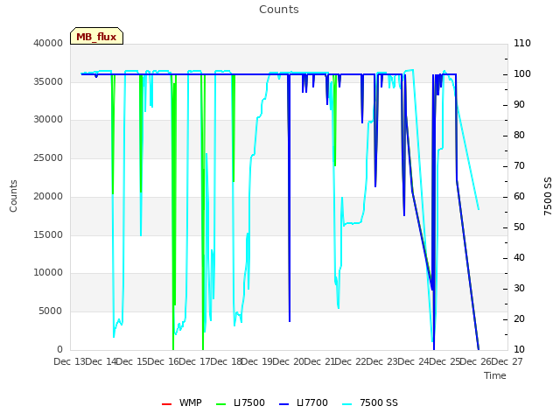Click the 25000 left axis tick label
This screenshot has height=420, width=560.
point(48,157)
